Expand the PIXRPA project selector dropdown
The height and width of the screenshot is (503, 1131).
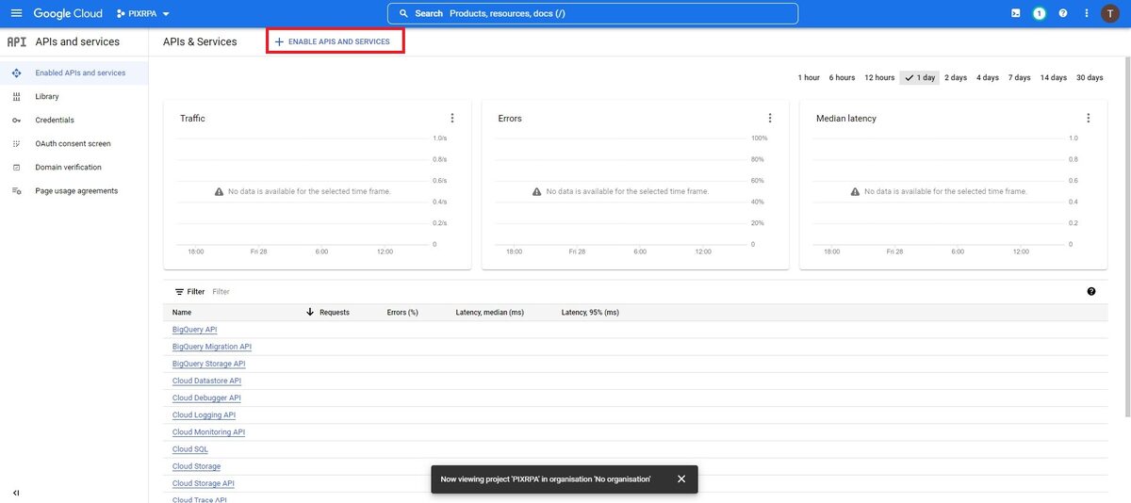(x=143, y=14)
